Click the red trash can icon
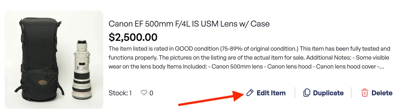 365,93
